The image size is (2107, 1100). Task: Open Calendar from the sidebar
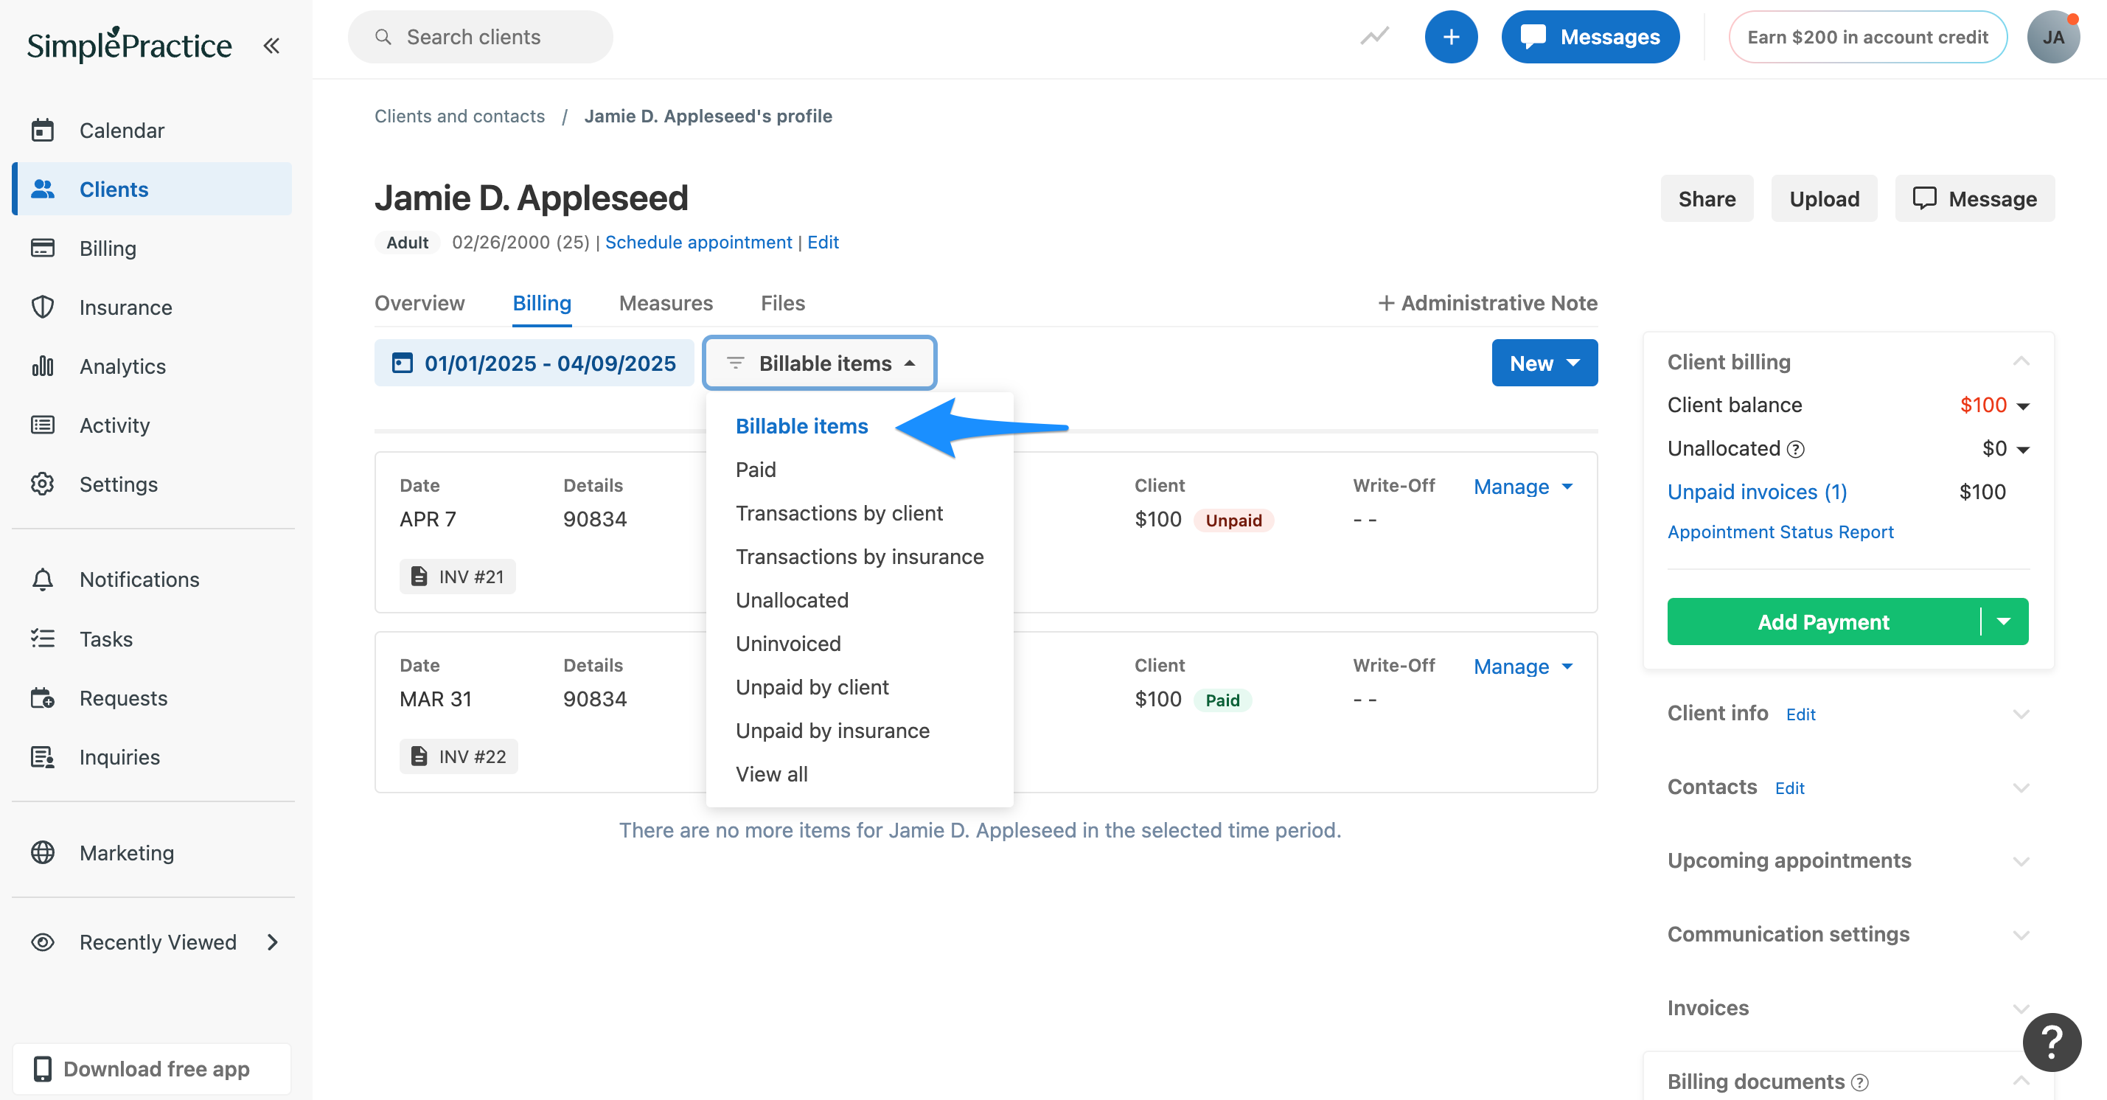click(x=121, y=130)
